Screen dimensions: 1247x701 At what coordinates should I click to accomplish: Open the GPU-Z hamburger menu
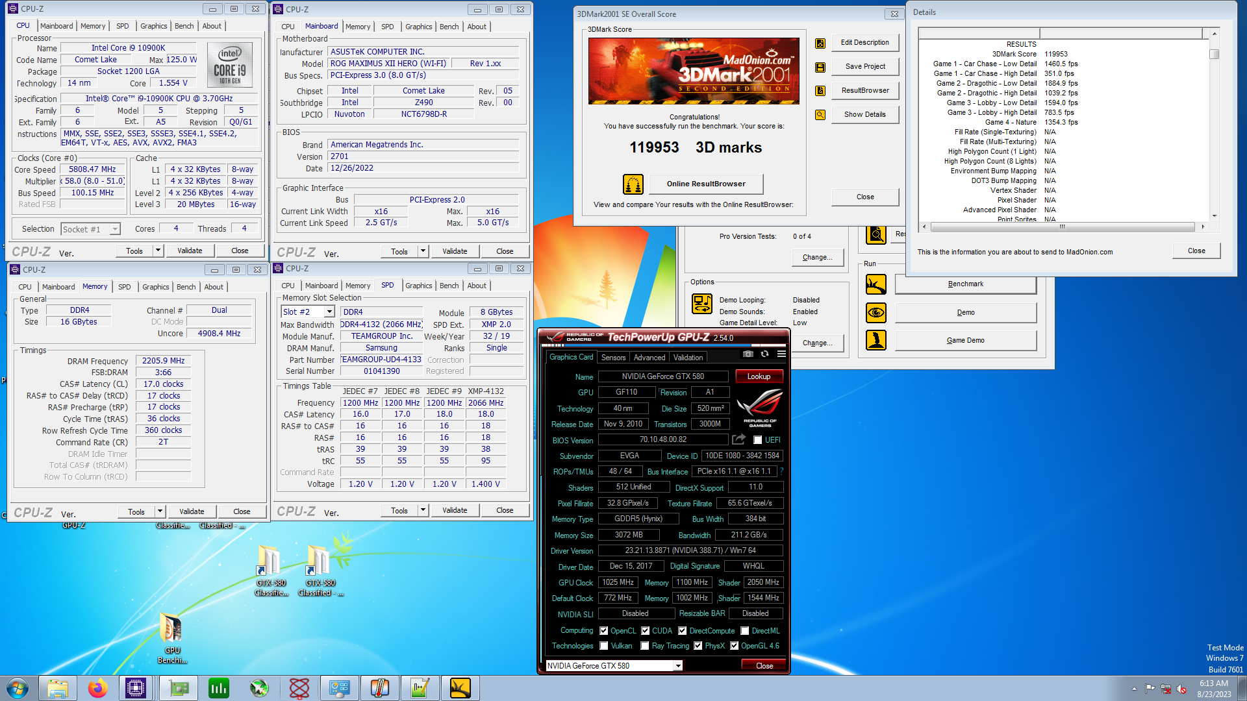tap(781, 354)
